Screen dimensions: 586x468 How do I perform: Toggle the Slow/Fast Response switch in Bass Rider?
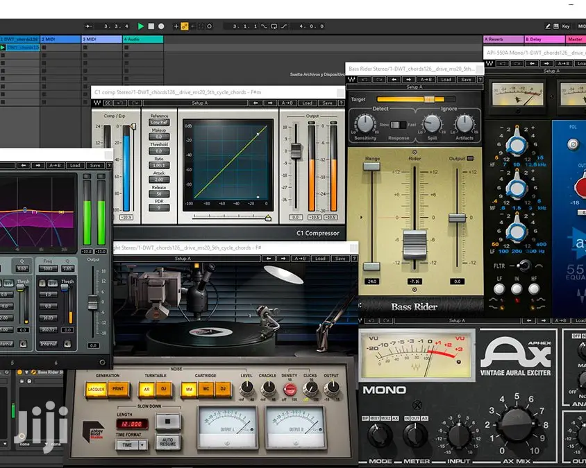(x=398, y=125)
